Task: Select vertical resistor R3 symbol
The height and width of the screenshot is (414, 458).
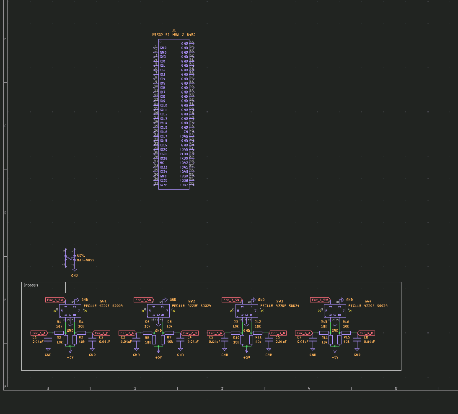Action: (x=75, y=340)
